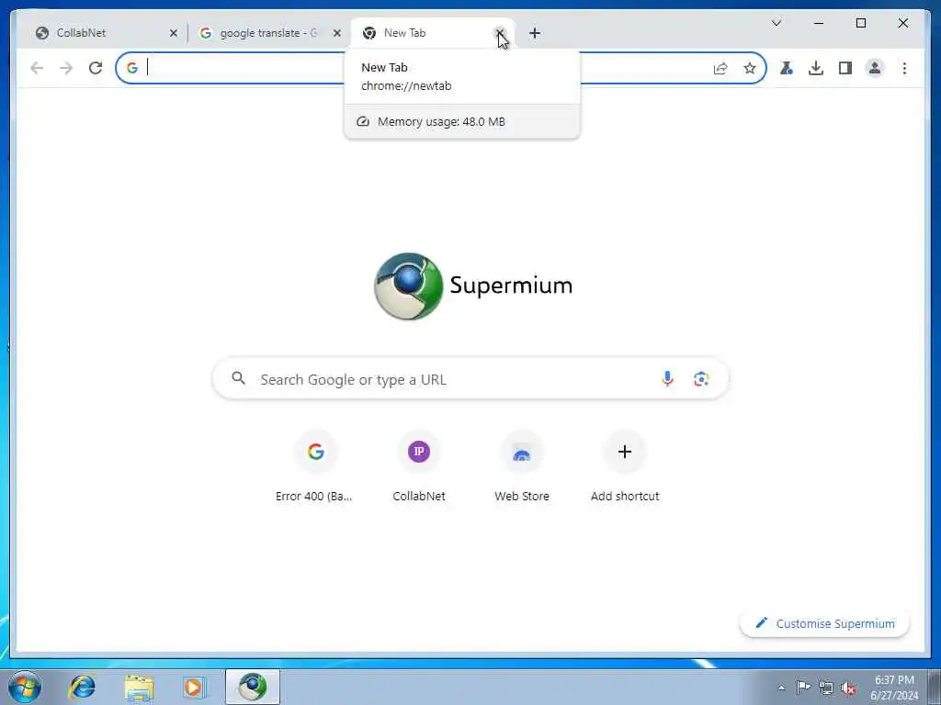Reload the current page
941x705 pixels.
[x=96, y=68]
